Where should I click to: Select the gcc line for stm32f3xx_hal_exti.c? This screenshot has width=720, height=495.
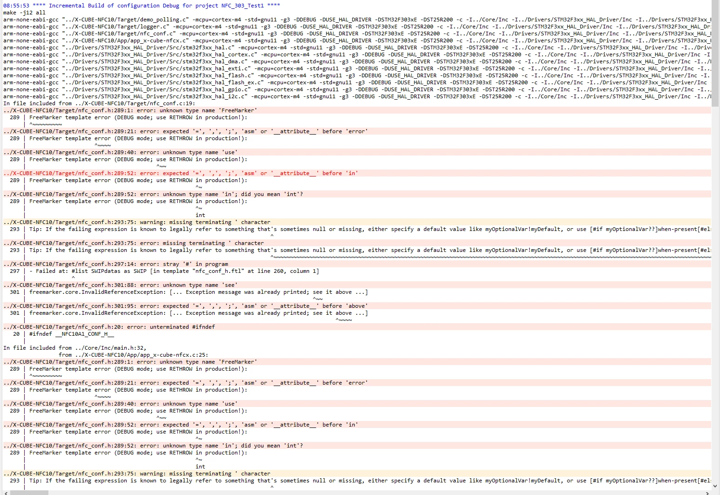point(357,68)
